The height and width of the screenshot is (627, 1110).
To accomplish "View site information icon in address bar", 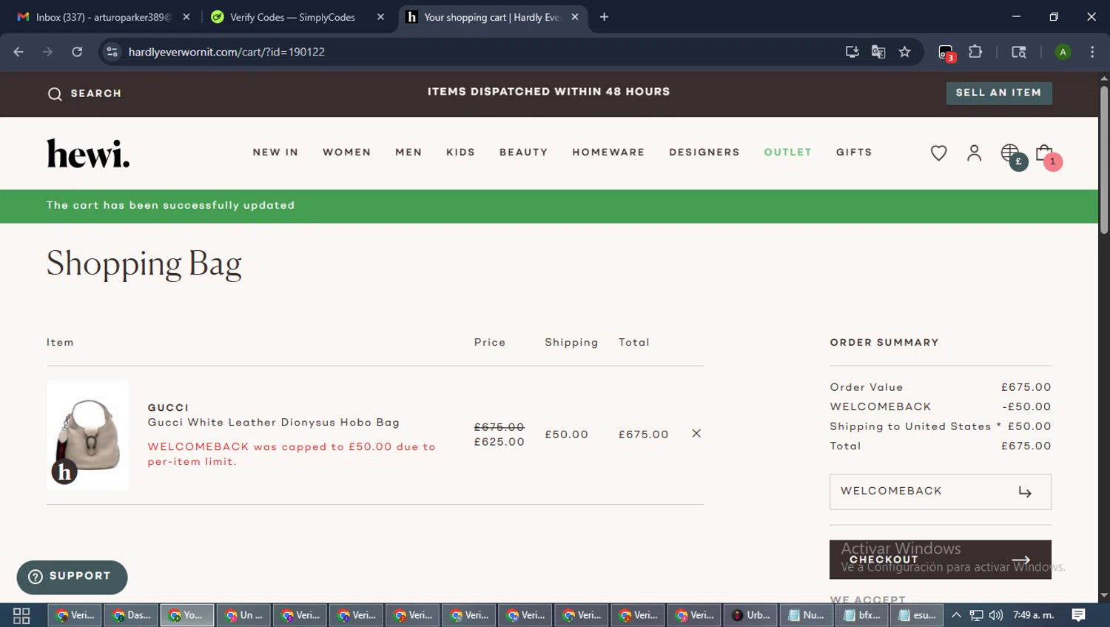I will (112, 52).
